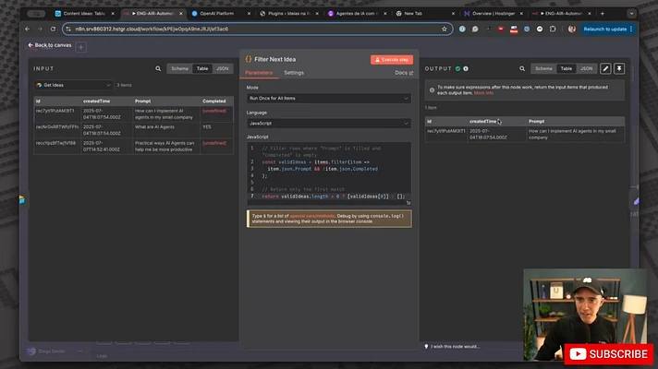Switch to the OpenAI Platform browser tab
The image size is (658, 369).
pos(216,14)
